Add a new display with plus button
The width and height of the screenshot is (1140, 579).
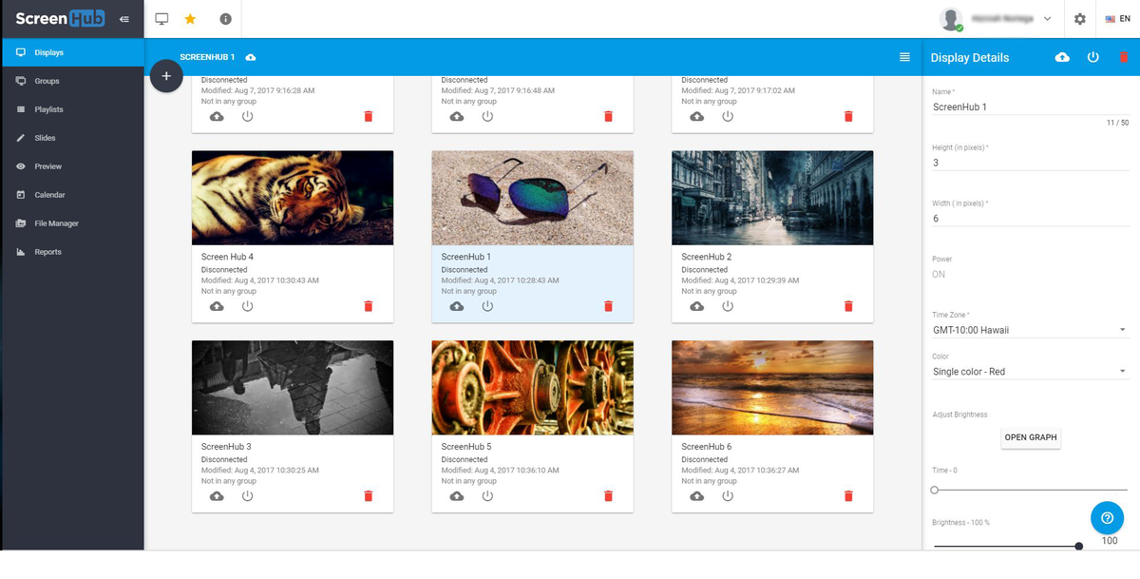click(x=166, y=76)
